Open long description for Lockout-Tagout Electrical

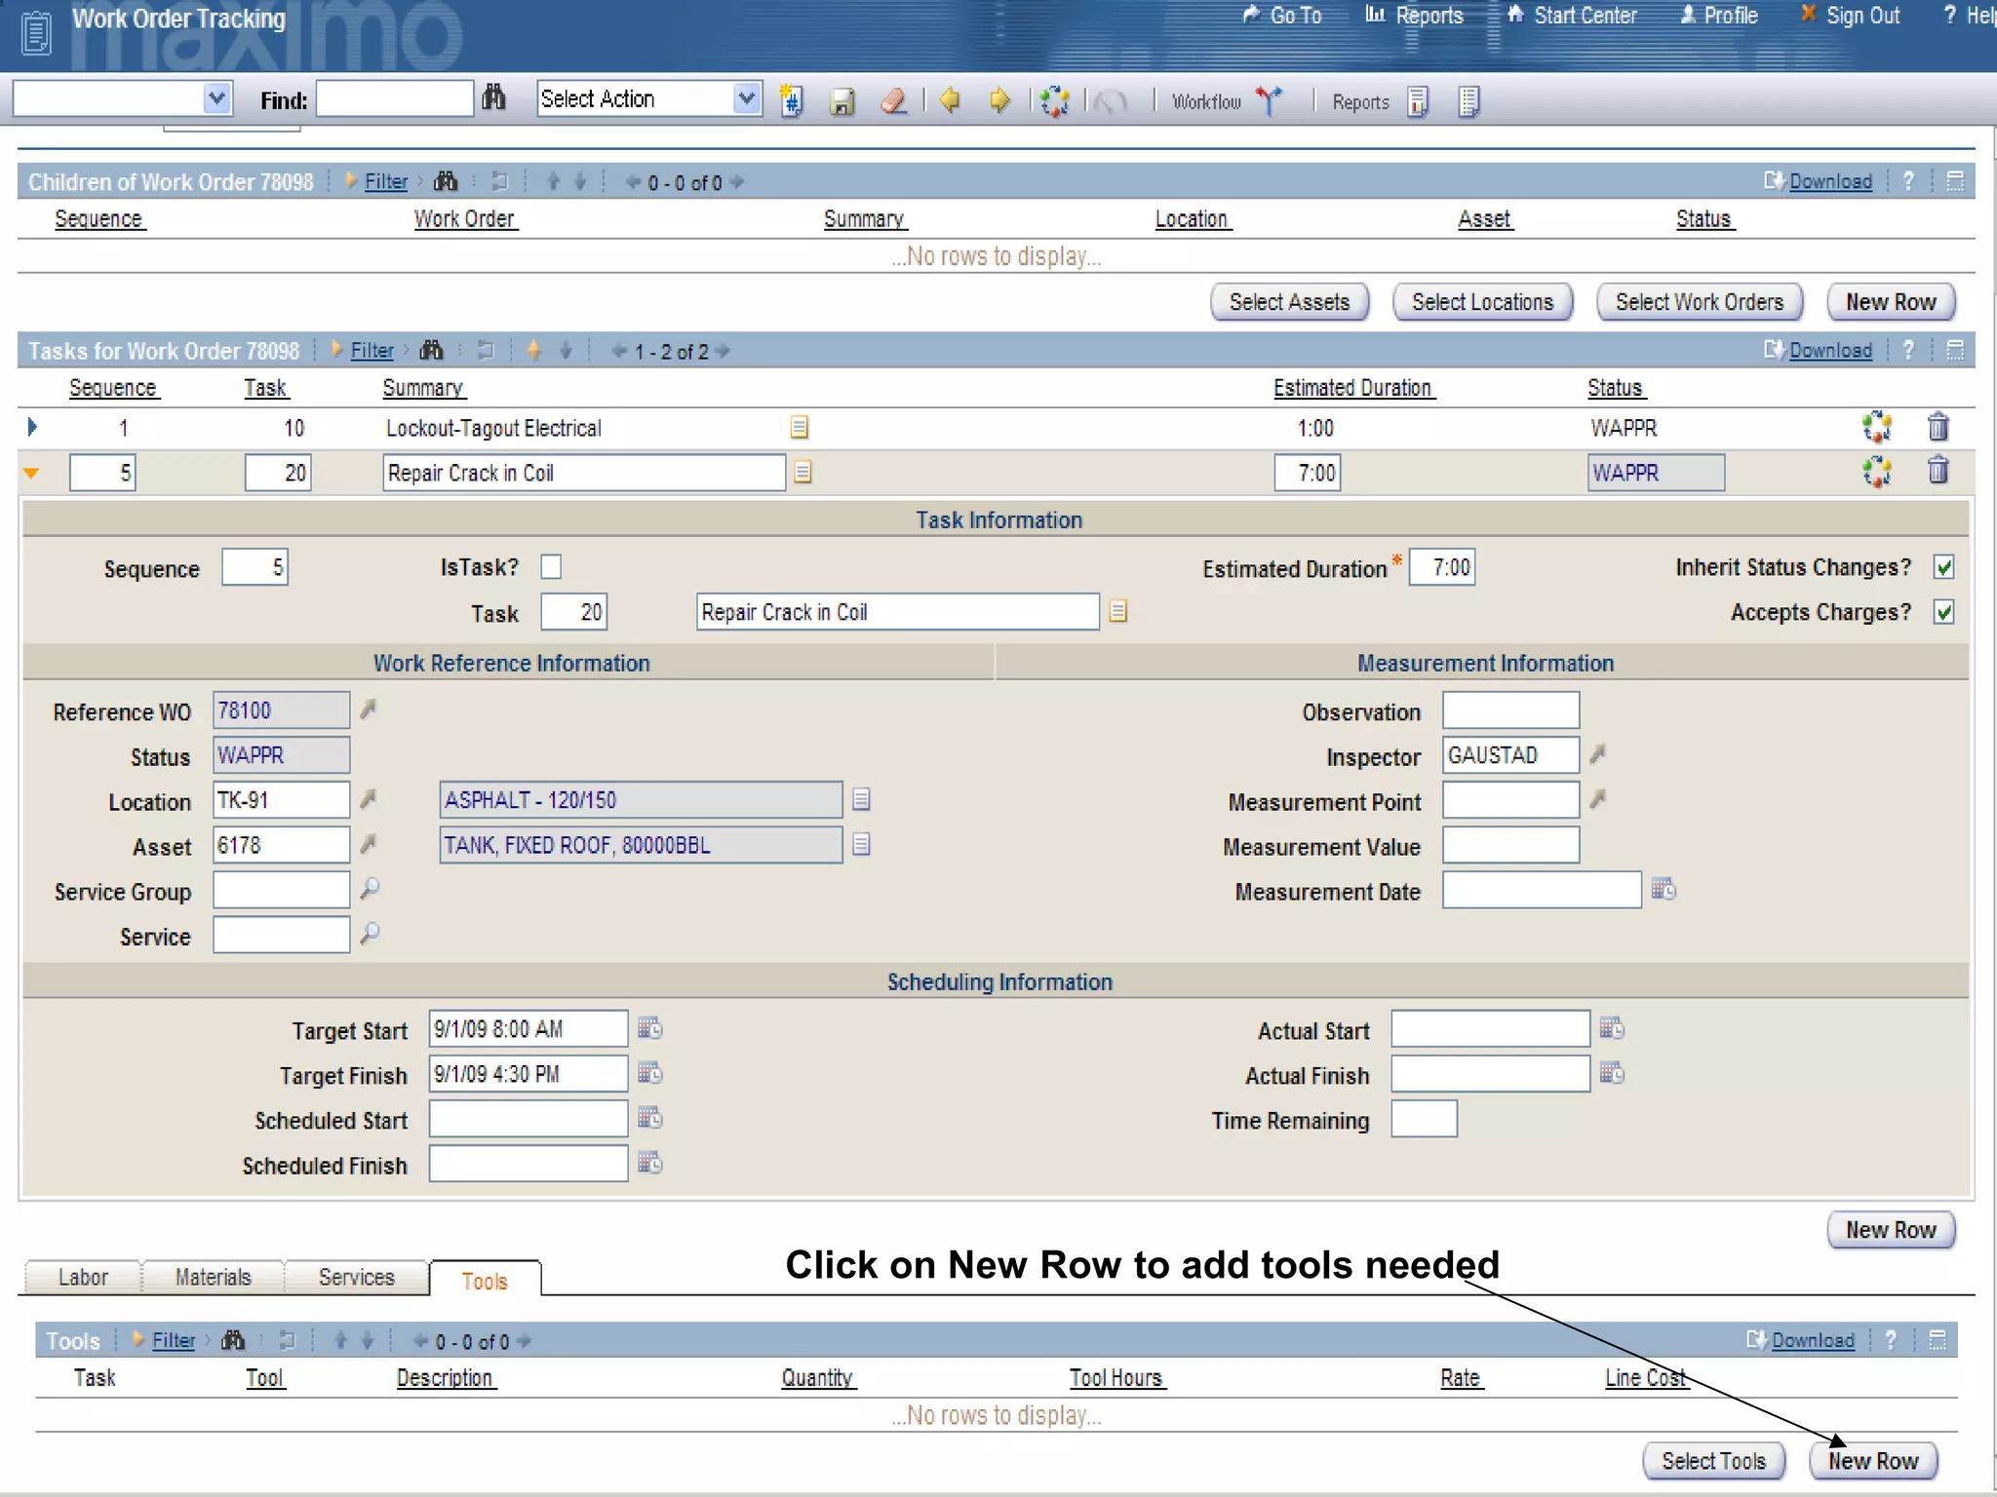(x=799, y=427)
